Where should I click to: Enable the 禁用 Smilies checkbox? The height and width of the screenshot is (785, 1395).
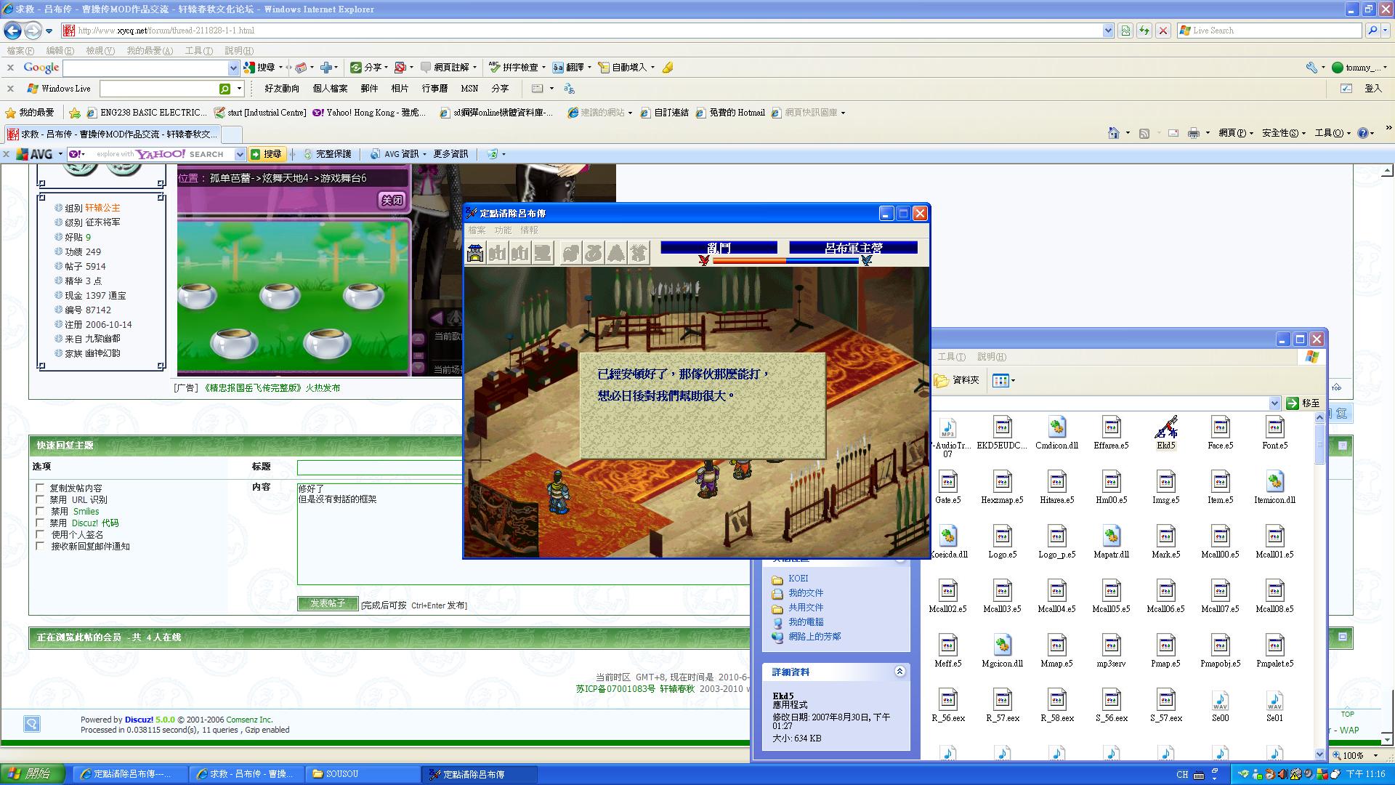pyautogui.click(x=40, y=511)
